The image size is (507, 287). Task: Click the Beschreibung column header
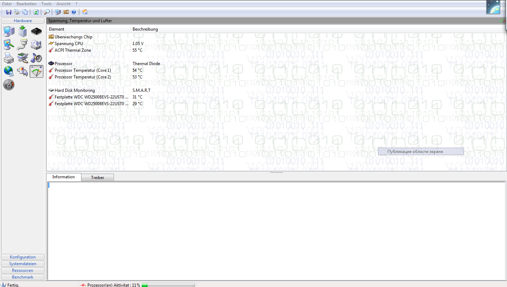tap(145, 29)
